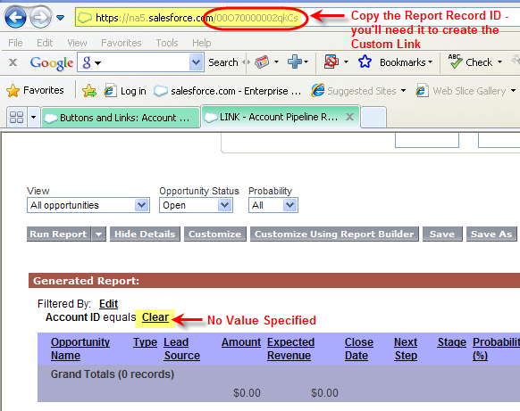Click the Google toolbar news/share icon

(262, 62)
